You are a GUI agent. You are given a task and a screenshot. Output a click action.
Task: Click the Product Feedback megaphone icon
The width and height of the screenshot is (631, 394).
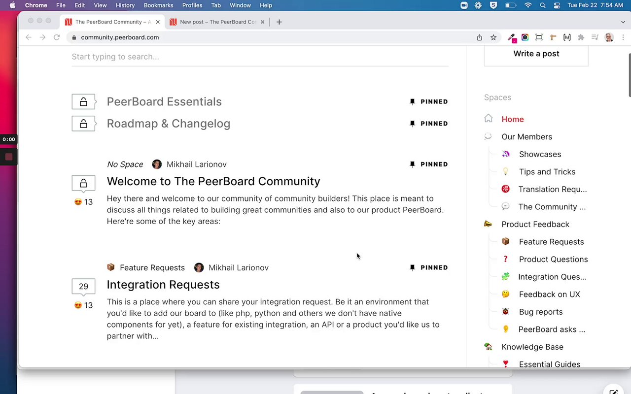coord(488,224)
